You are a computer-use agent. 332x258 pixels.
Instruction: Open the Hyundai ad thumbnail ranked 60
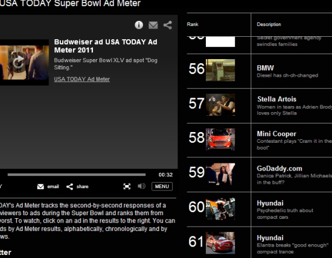[220, 209]
